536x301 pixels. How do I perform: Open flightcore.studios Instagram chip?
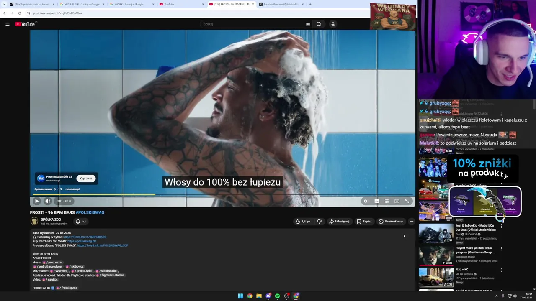[110, 275]
